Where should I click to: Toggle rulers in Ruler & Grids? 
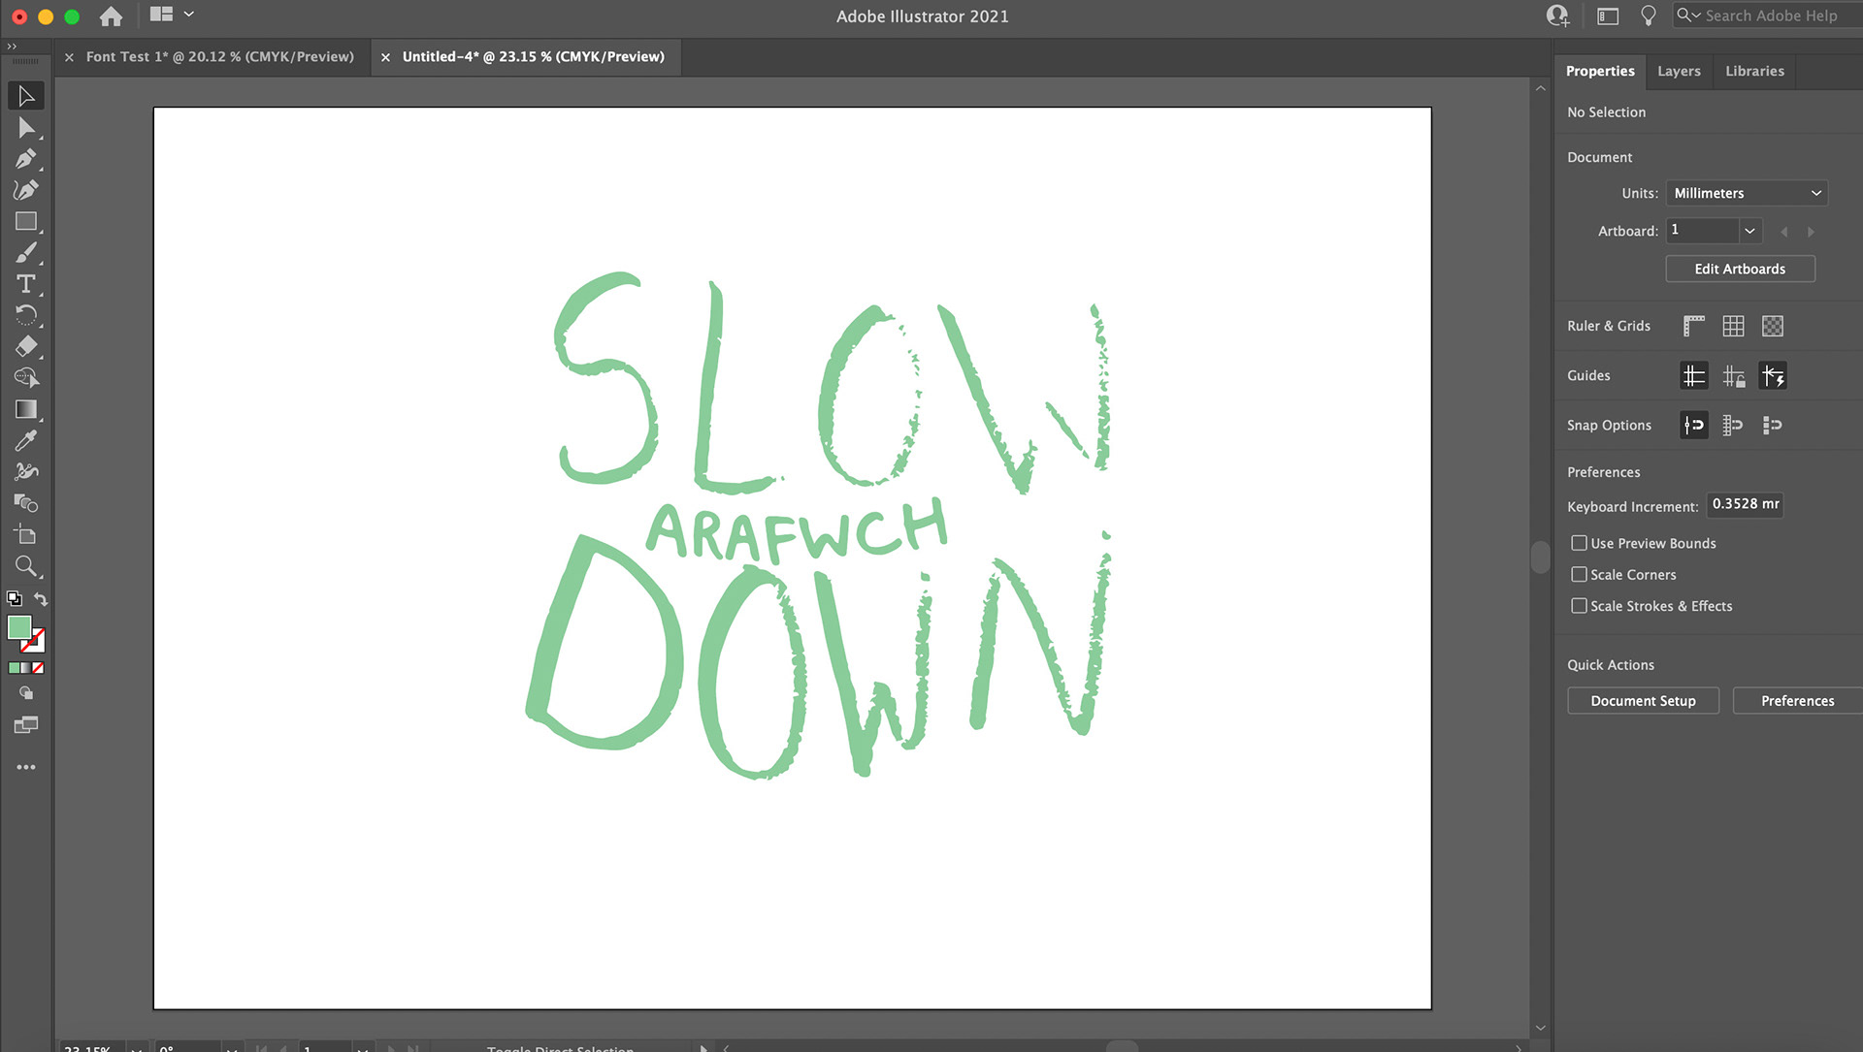point(1694,326)
